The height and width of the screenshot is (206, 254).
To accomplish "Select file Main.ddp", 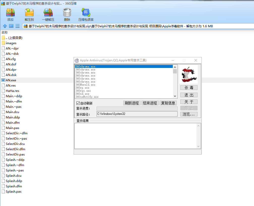I will point(11,117).
